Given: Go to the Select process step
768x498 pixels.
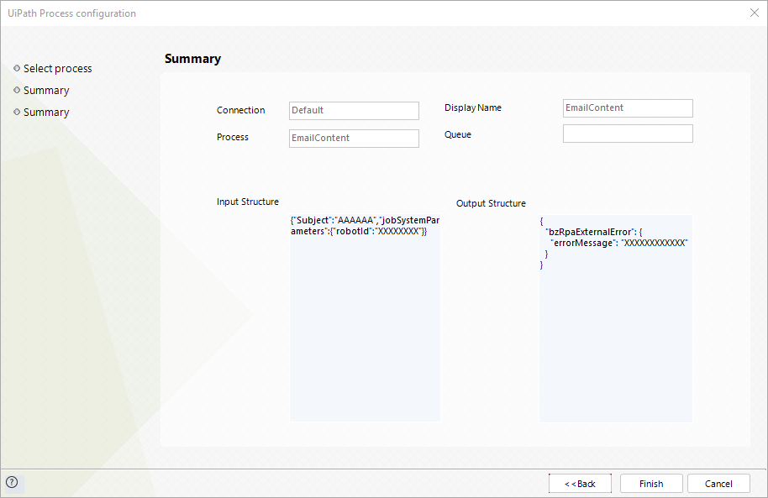Looking at the screenshot, I should 57,69.
